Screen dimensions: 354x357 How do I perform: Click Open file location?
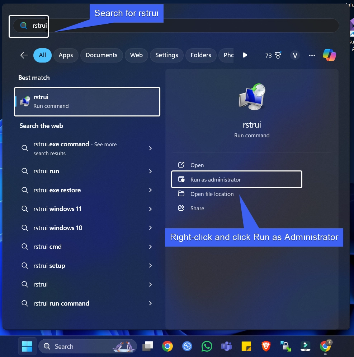click(x=212, y=194)
